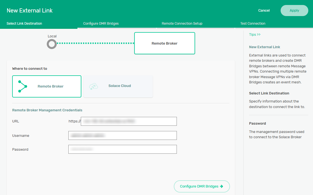
Task: Click the Solace Cloud cloud icon
Action: [x=93, y=86]
